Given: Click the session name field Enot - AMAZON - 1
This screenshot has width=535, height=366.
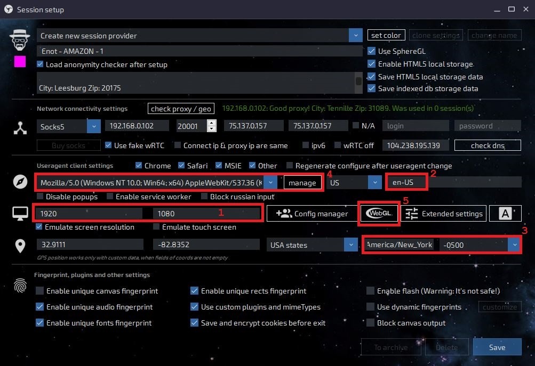Looking at the screenshot, I should tap(199, 51).
